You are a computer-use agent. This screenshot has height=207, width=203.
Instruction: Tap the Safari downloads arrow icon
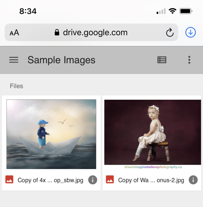tap(190, 32)
